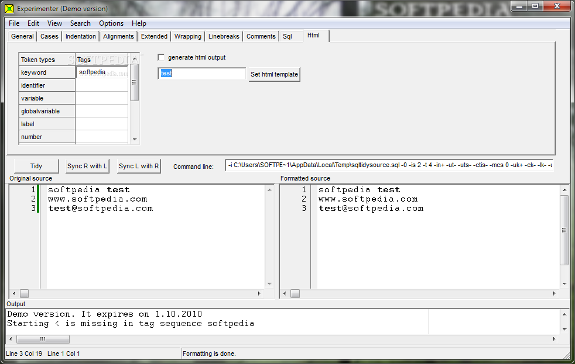Click line 1 in Original source pane
This screenshot has width=575, height=364.
click(89, 189)
